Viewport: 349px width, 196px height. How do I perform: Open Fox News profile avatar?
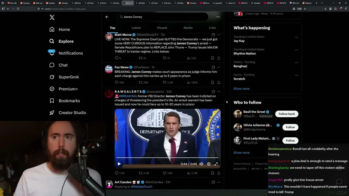(109, 69)
